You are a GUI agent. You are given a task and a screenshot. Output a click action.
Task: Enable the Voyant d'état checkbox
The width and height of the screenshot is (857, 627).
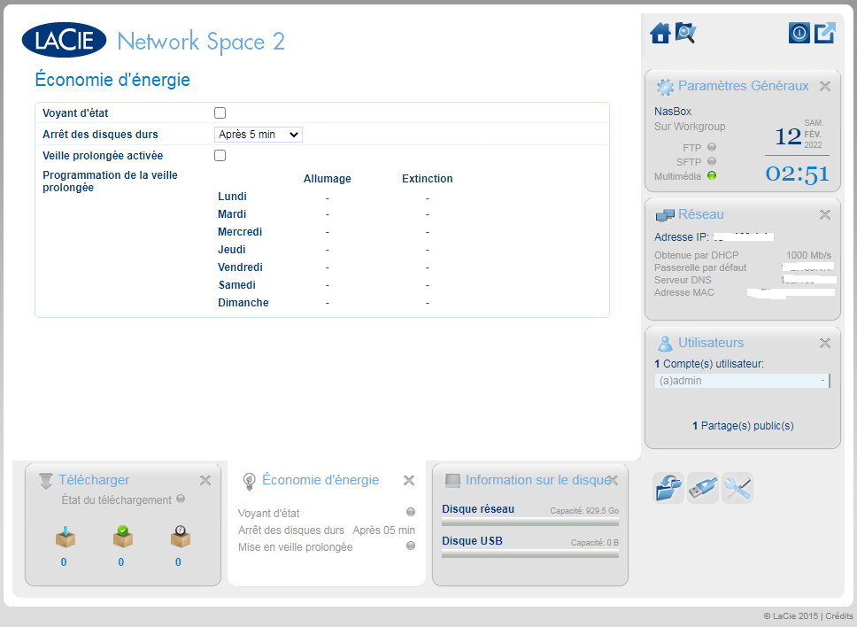coord(220,113)
